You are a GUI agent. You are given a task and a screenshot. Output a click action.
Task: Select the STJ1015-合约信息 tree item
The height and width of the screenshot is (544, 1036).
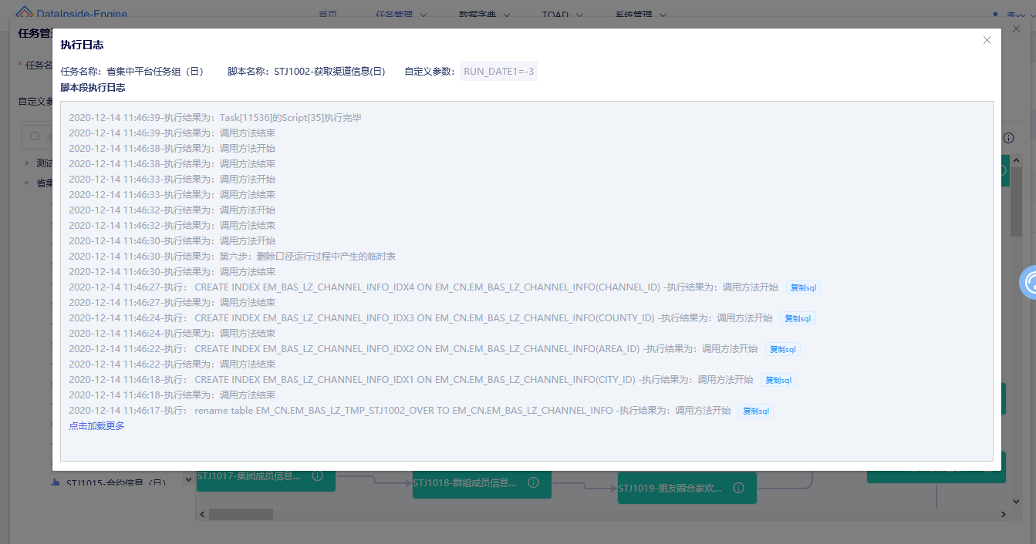pos(116,482)
